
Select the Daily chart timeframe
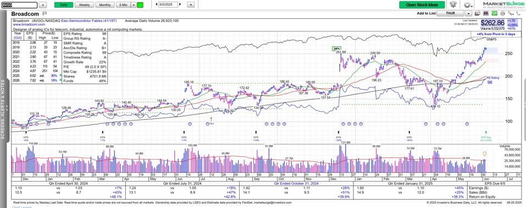click(63, 5)
